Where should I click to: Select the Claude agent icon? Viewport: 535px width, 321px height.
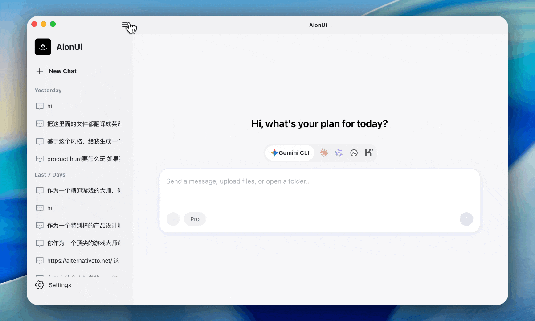click(324, 152)
